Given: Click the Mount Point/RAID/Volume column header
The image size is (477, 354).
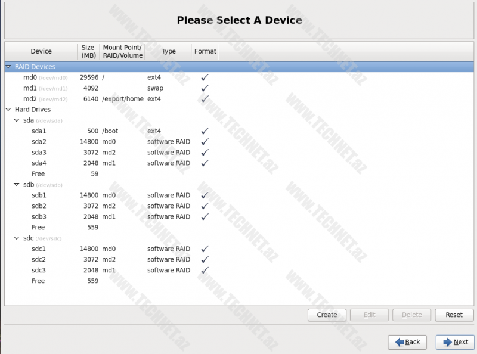Looking at the screenshot, I should tap(122, 51).
